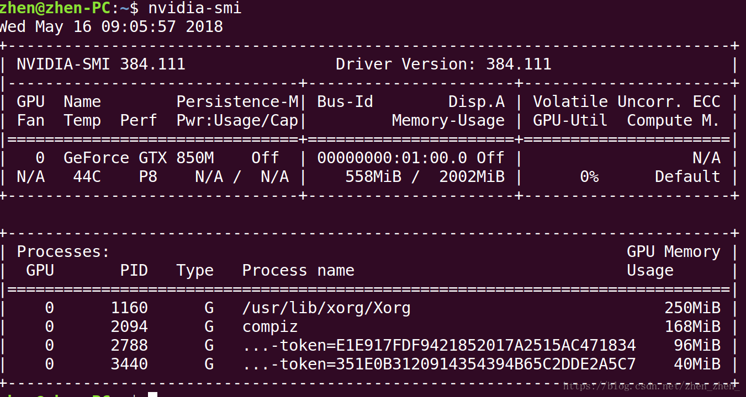This screenshot has width=746, height=397.
Task: Click the temperature value '44C'
Action: 87,176
